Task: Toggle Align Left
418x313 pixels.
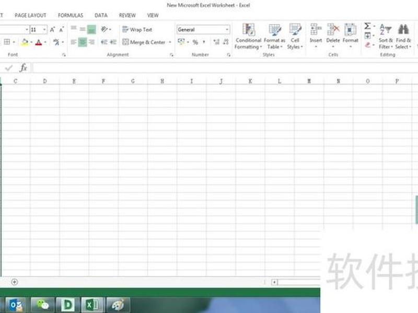Action: (74, 42)
